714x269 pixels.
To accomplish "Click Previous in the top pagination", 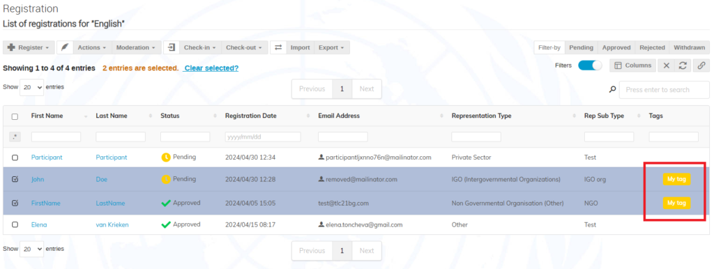I will [x=312, y=89].
